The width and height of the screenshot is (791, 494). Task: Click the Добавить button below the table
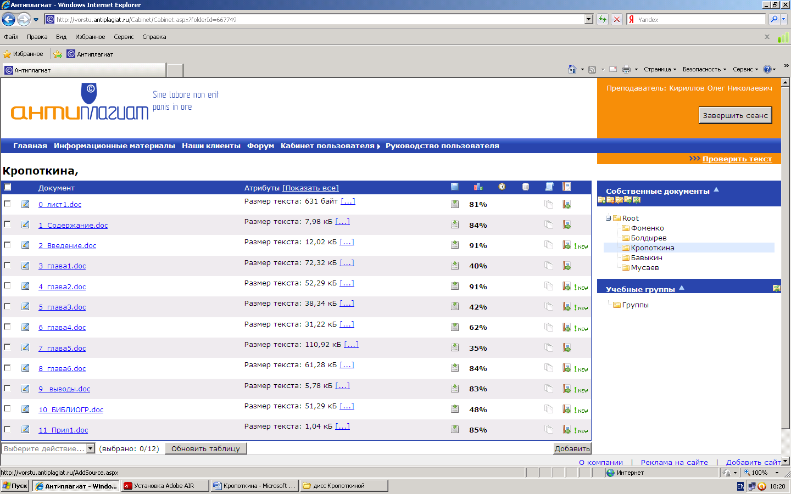[x=572, y=448]
